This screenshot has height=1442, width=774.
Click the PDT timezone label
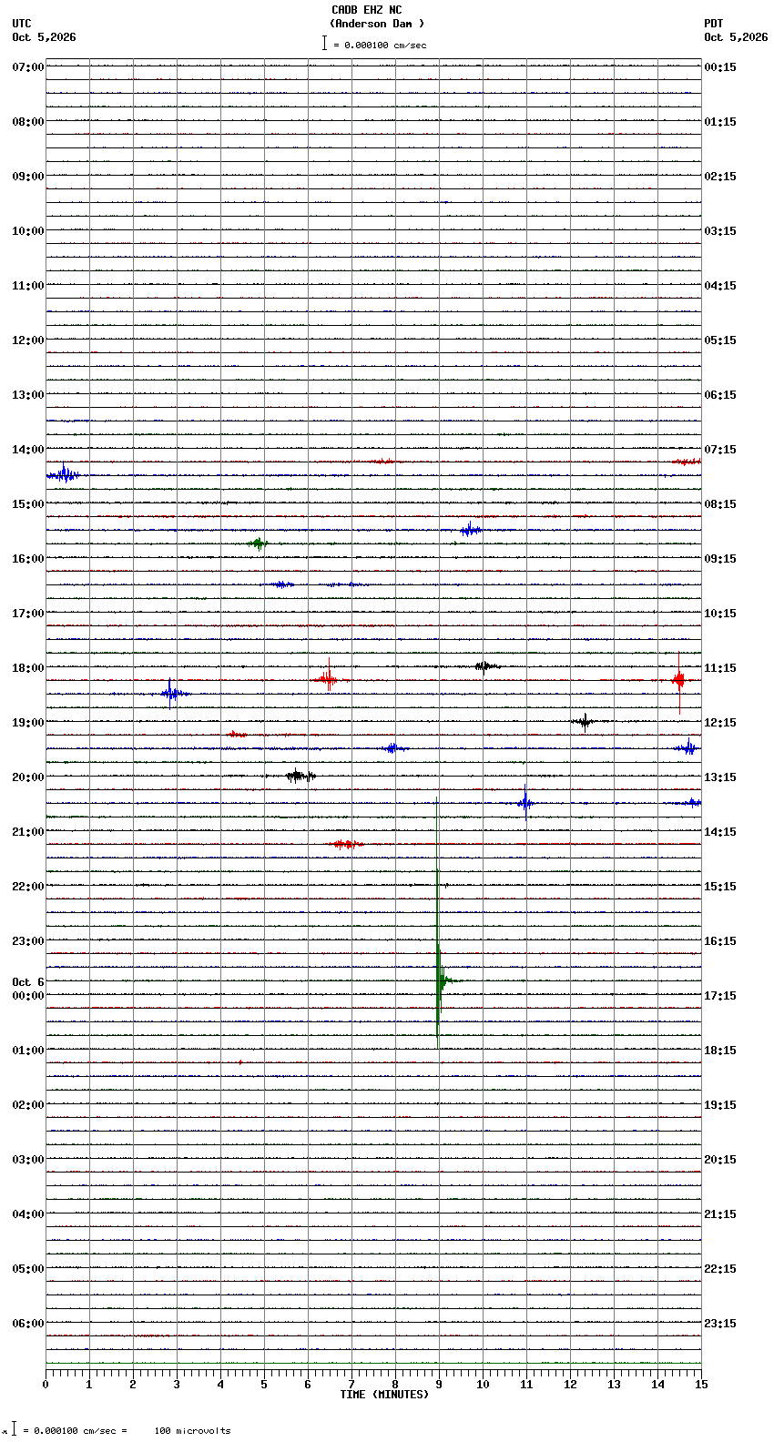tap(714, 24)
